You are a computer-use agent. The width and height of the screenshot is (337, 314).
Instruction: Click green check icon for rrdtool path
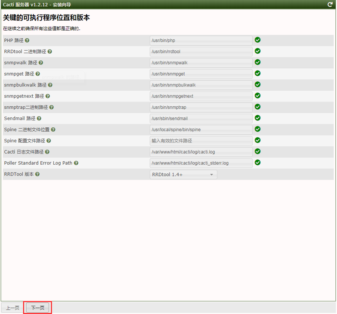pos(257,51)
